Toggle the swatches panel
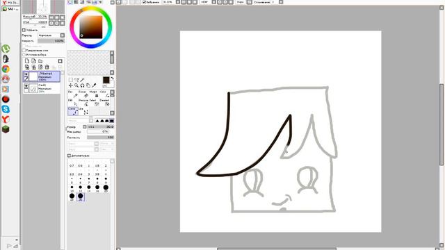This screenshot has width=445, height=250. (x=95, y=2)
